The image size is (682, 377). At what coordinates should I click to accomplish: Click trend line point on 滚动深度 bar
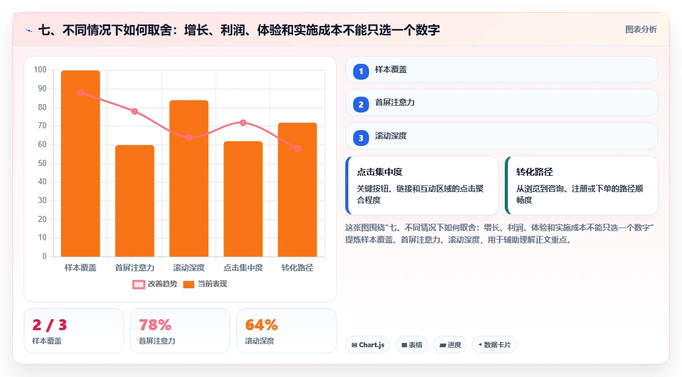pos(189,137)
